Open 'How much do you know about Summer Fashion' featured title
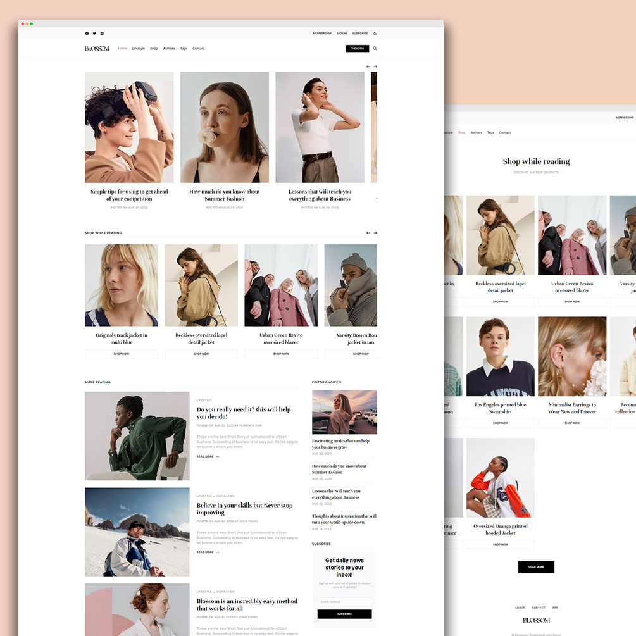Viewport: 636px width, 636px height. pos(224,195)
